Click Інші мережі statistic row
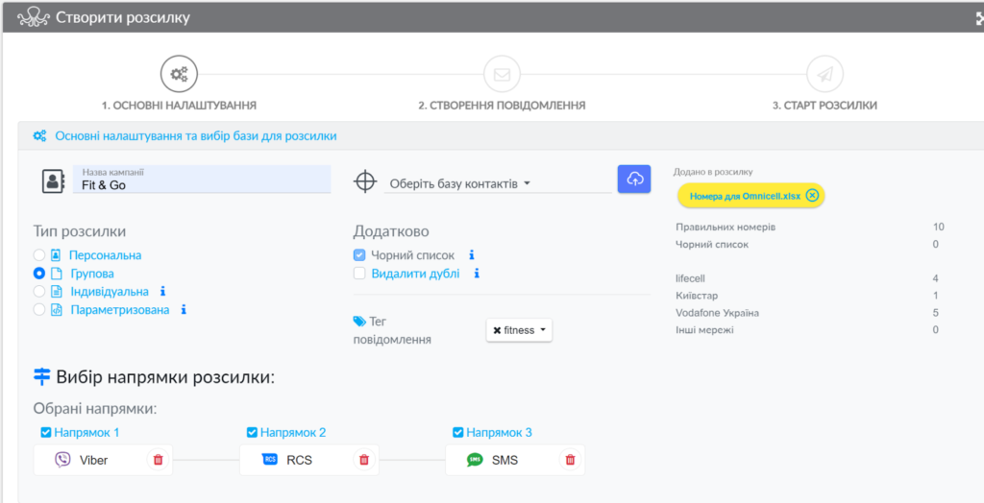 tap(809, 329)
